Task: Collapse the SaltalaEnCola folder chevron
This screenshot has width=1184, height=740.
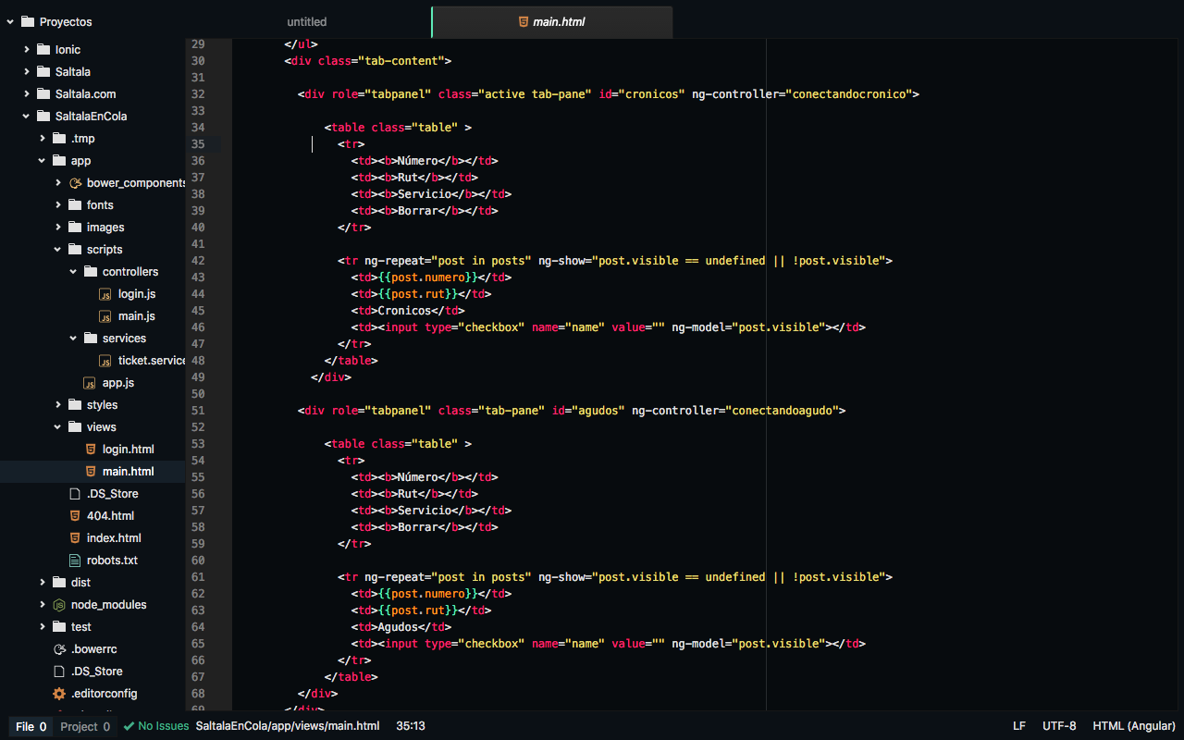Action: point(27,116)
